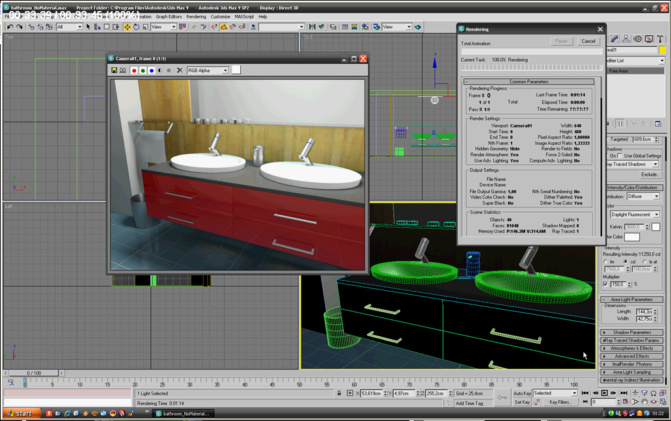This screenshot has width=671, height=421.
Task: Clear the rendered image with X icon
Action: tap(180, 70)
